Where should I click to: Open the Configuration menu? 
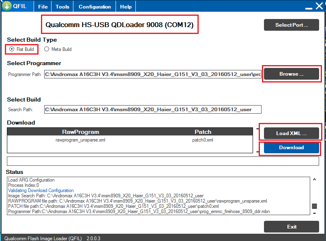94,6
